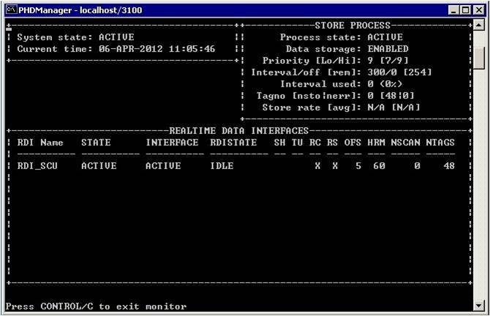
Task: Click the scrollbar down arrow
Action: click(x=479, y=306)
